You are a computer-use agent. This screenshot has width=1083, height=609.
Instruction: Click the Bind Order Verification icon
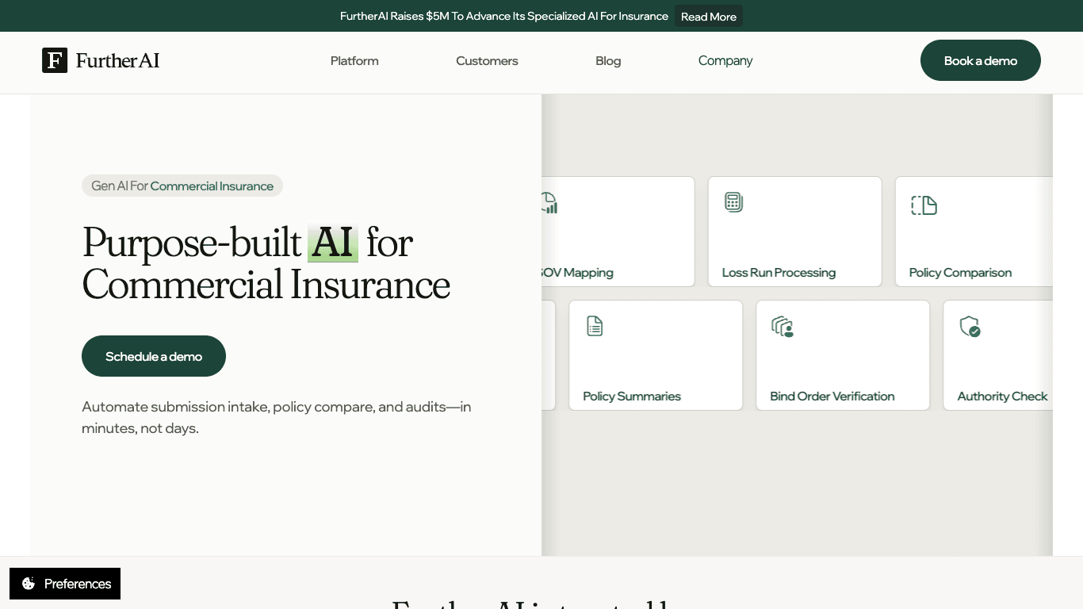coord(783,327)
